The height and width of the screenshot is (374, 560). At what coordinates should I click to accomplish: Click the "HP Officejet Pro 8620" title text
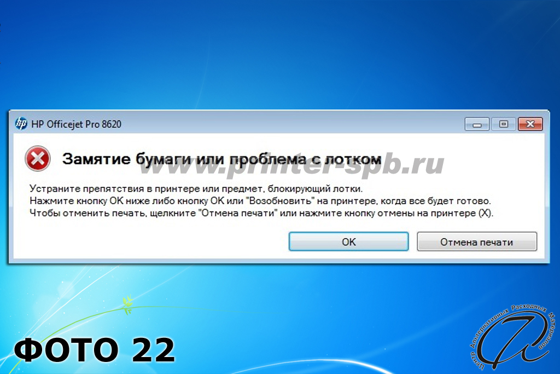tap(77, 124)
